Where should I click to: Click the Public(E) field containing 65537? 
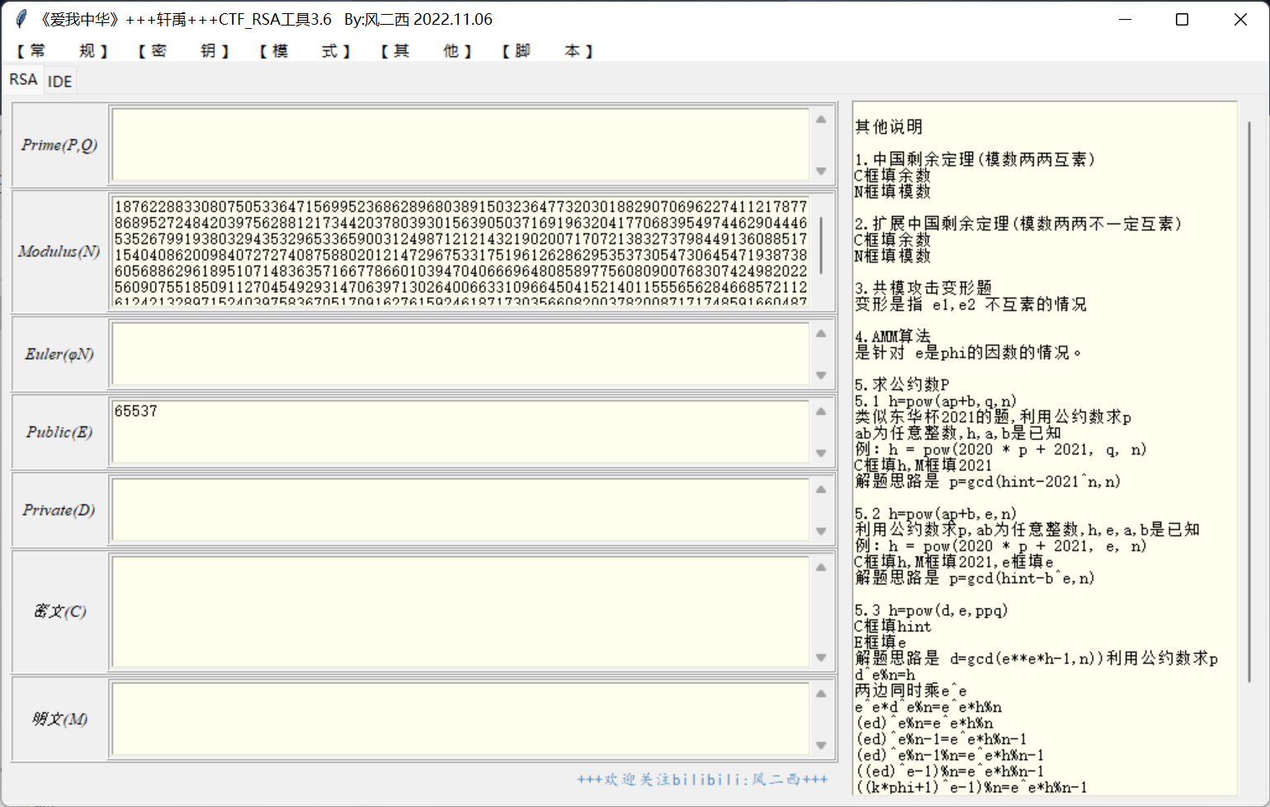[x=460, y=432]
